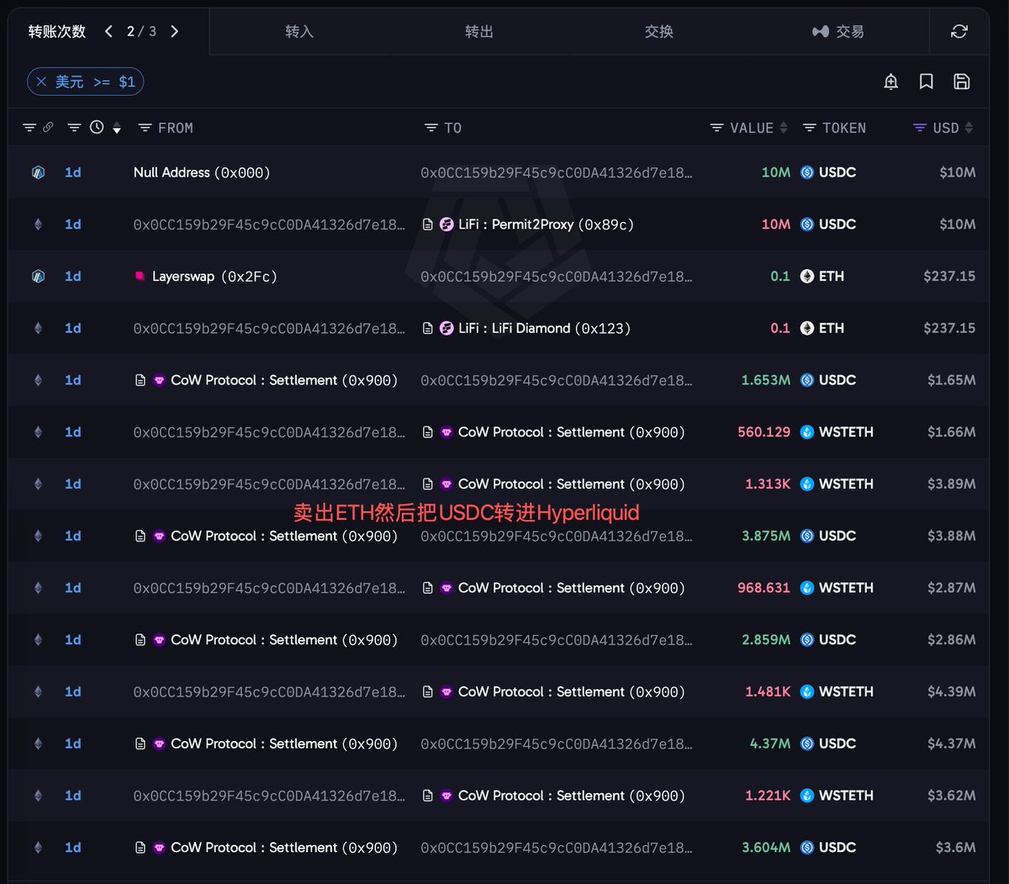Remove the 美元 >= $1 filter chip
The image size is (1009, 884).
tap(41, 82)
